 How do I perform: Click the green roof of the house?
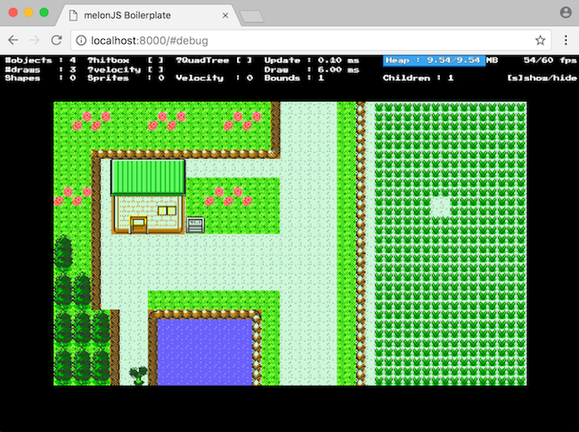click(148, 177)
